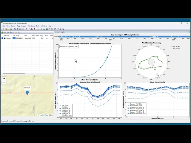Click the Years column header
The height and width of the screenshot is (143, 191).
click(x=47, y=36)
